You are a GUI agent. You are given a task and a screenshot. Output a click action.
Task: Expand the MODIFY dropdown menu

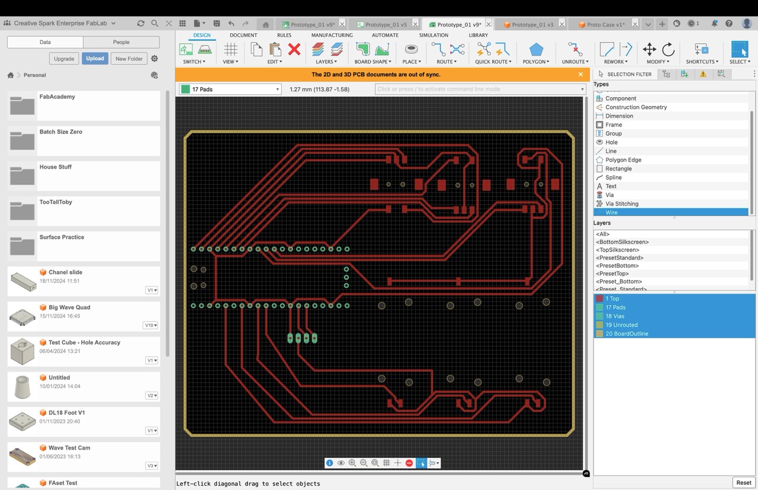click(x=659, y=62)
